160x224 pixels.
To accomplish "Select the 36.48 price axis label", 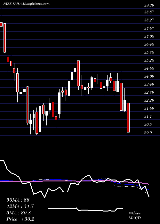I will pyautogui.click(x=149, y=44).
